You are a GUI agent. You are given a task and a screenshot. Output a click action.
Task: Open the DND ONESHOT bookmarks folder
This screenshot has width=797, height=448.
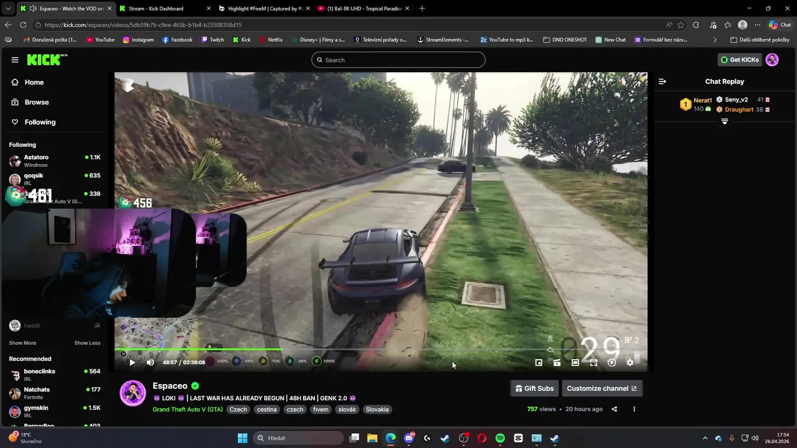click(x=565, y=40)
